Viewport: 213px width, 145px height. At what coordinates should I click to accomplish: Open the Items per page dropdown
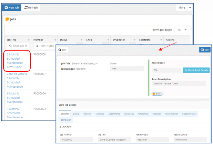[181, 30]
